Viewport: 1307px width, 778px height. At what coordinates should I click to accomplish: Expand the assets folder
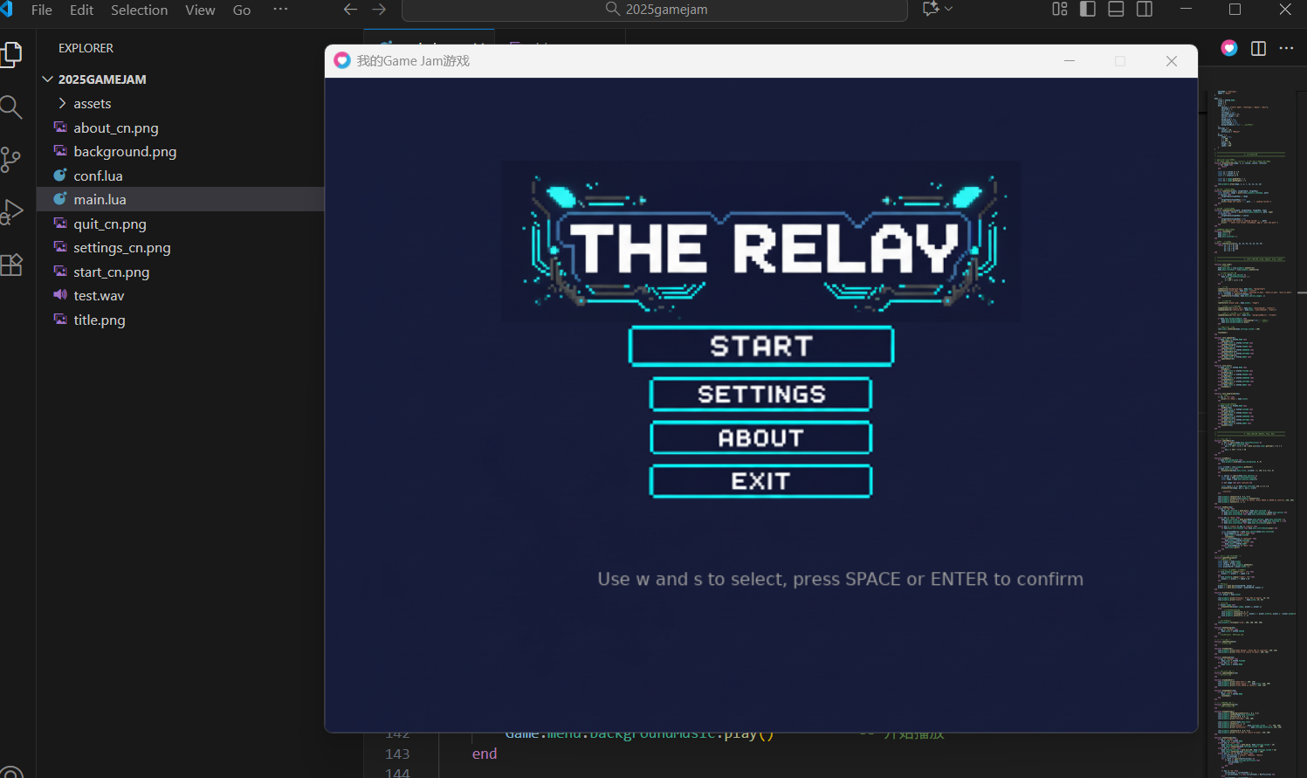point(92,103)
